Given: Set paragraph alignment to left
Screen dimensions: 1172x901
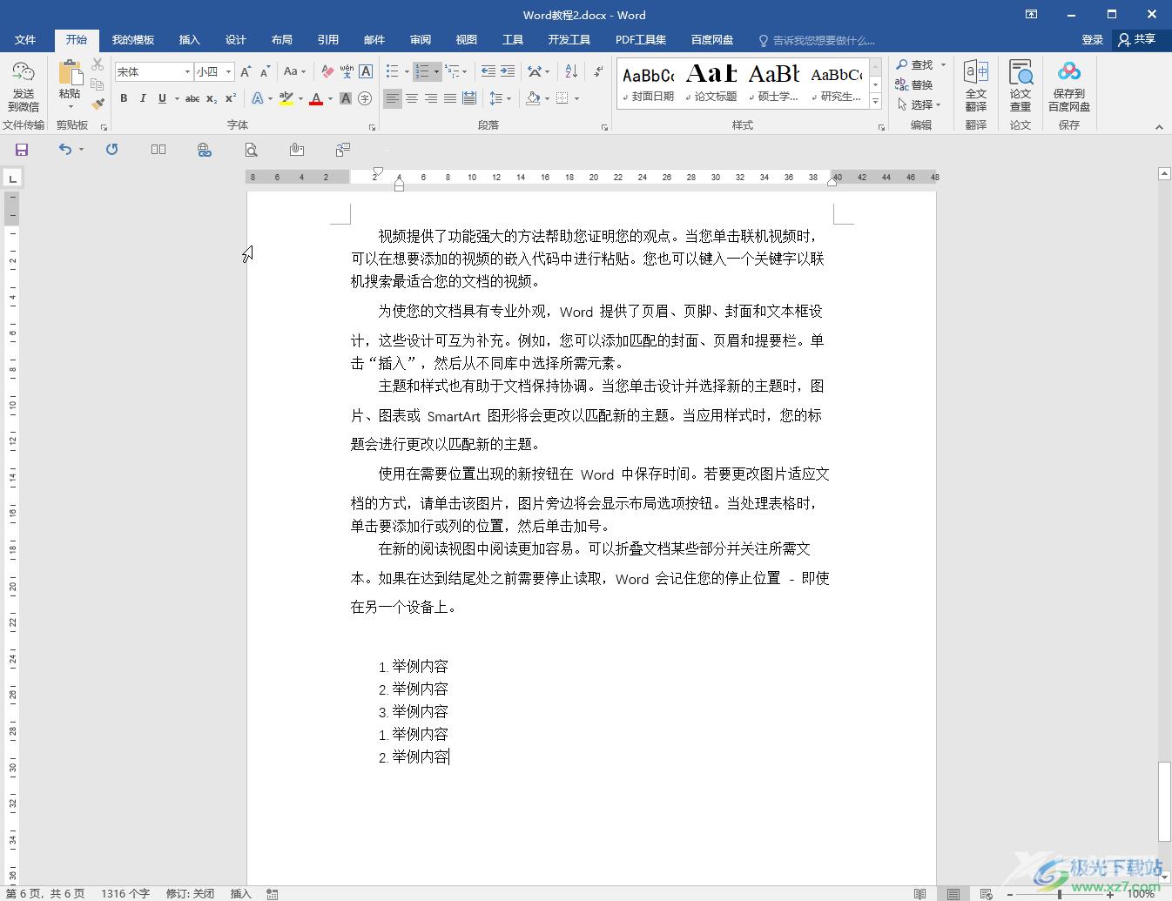Looking at the screenshot, I should (x=393, y=98).
